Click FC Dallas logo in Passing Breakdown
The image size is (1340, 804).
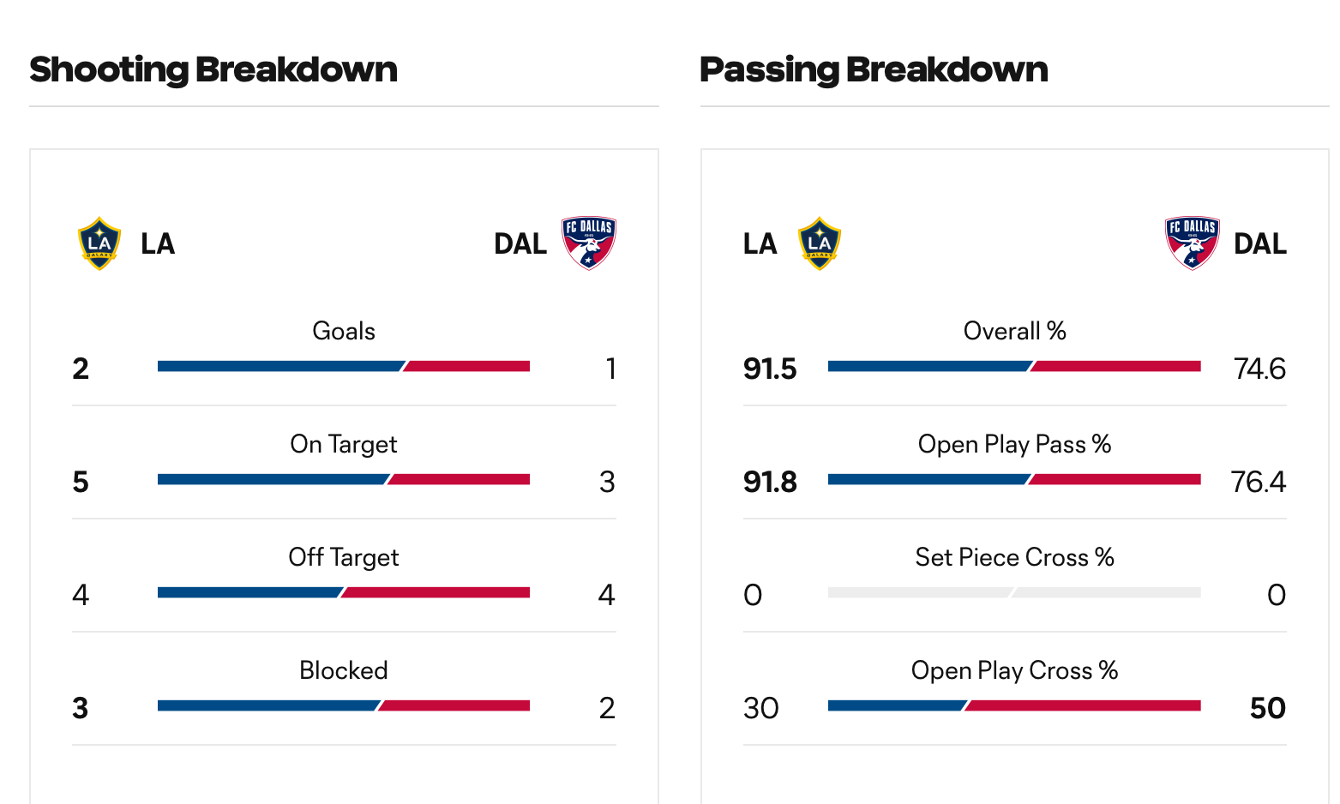pos(1193,243)
